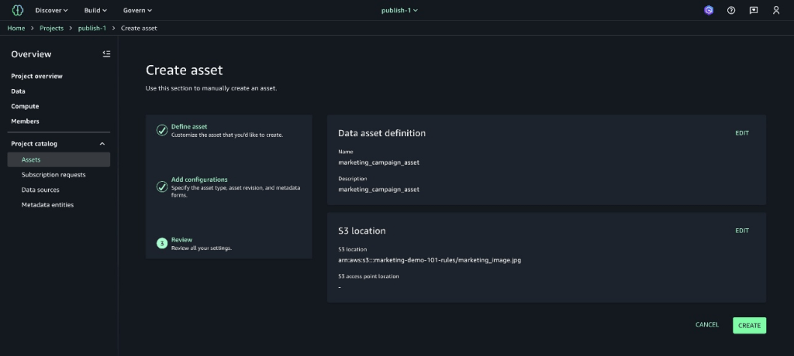Expand the Govern dropdown menu
794x356 pixels.
pyautogui.click(x=137, y=10)
